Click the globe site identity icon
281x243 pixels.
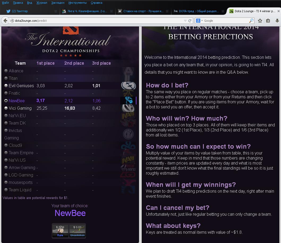[x=12, y=21]
